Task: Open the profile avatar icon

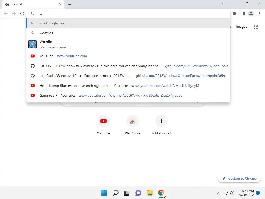Action: (251, 13)
